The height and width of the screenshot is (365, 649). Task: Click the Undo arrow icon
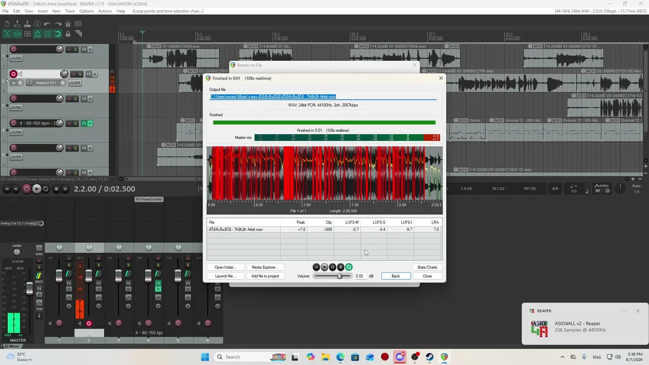point(48,24)
